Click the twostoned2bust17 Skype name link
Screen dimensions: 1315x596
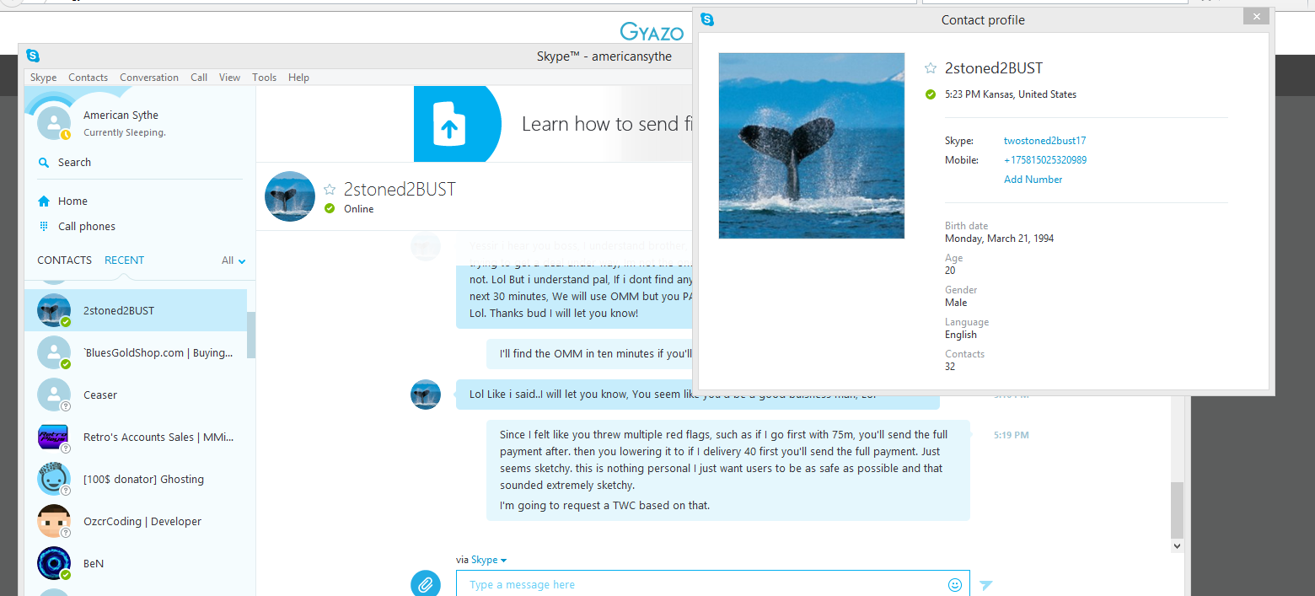(1044, 141)
